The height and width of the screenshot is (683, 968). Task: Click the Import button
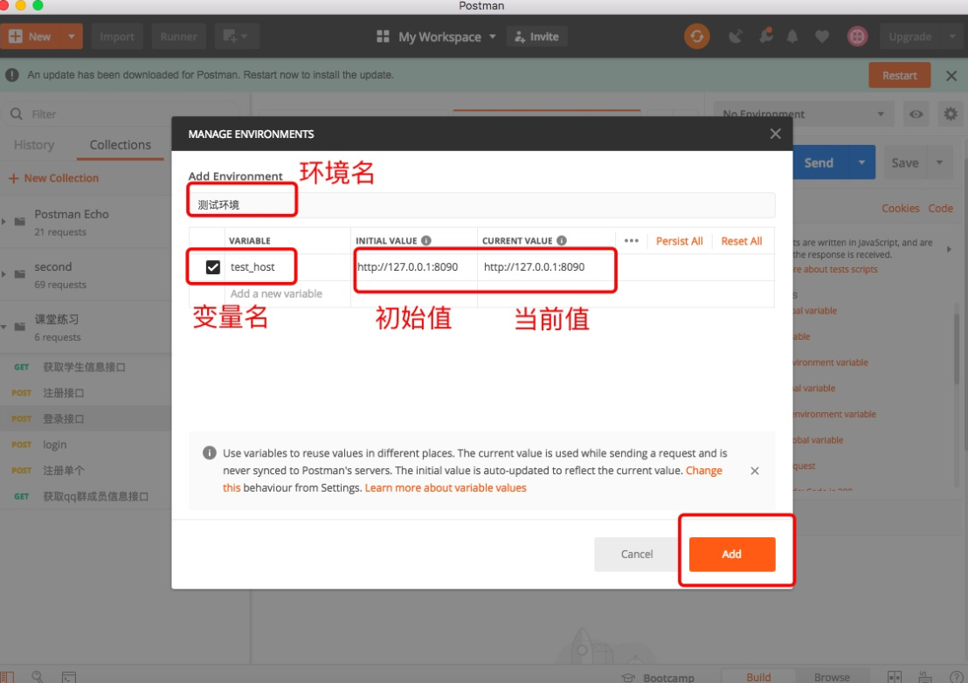pos(117,37)
